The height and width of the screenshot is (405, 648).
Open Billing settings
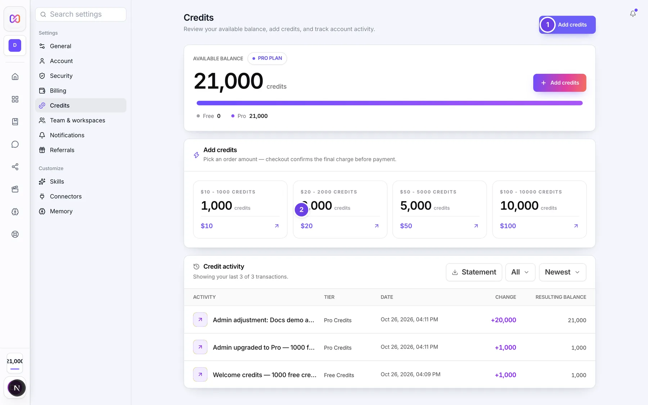tap(81, 91)
